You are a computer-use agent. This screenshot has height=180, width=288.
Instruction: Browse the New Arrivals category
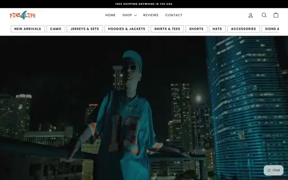(28, 29)
